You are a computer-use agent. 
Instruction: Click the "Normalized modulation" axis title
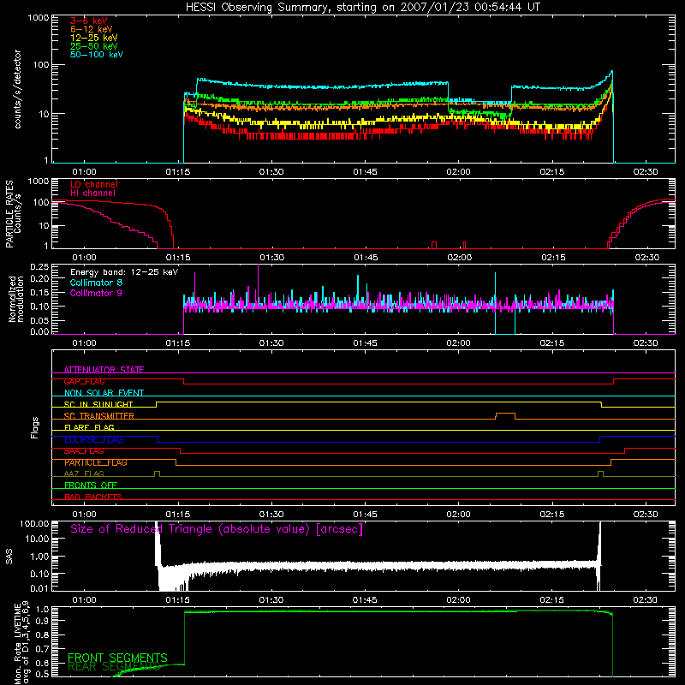click(16, 299)
